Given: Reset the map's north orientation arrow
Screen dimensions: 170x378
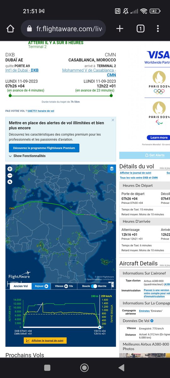Looking at the screenshot, I should pyautogui.click(x=10, y=182).
